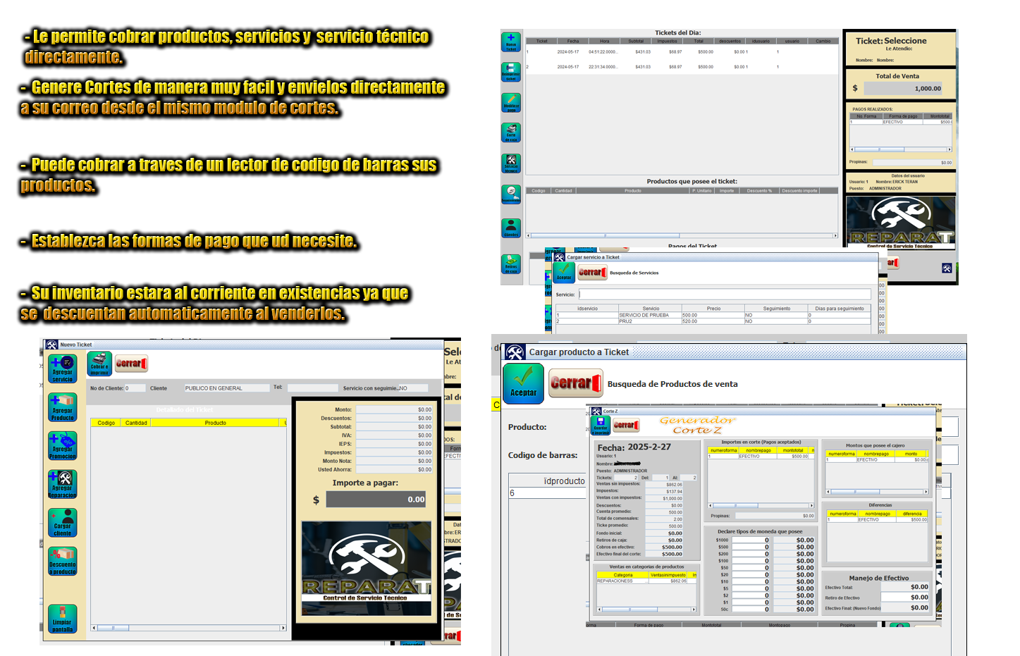
Task: Select the Agregar Promocion icon
Action: (62, 445)
